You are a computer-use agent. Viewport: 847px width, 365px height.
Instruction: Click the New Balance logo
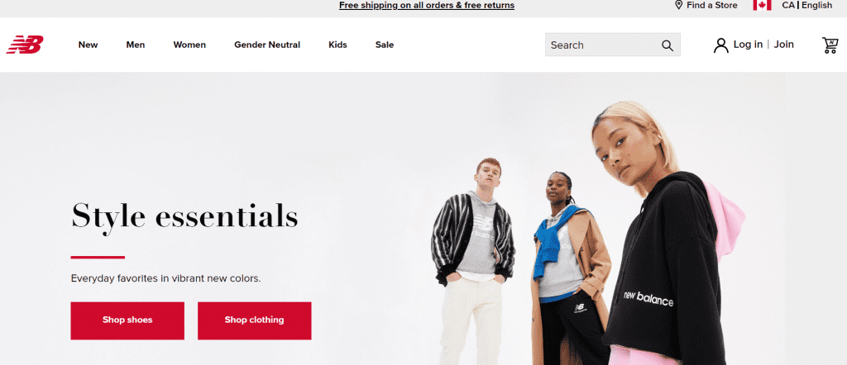[25, 45]
